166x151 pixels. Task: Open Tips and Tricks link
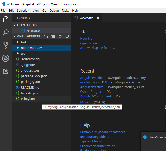tap(91, 141)
